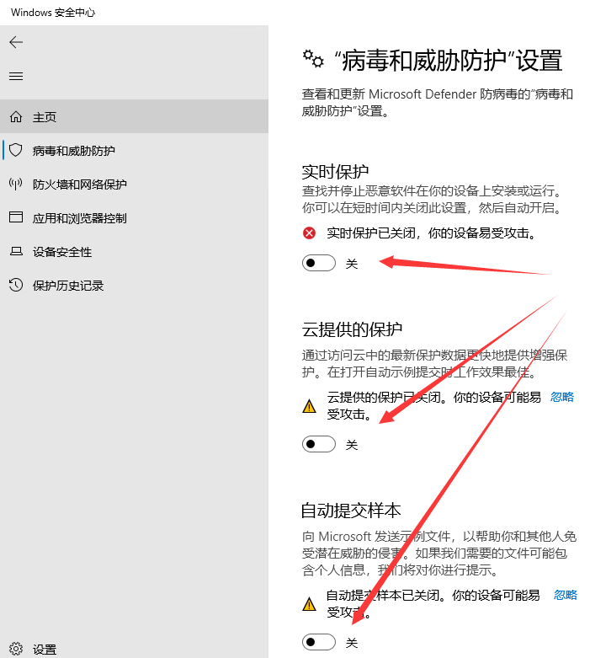Image resolution: width=590 pixels, height=658 pixels.
Task: Open 设备安全性 section
Action: (x=134, y=251)
